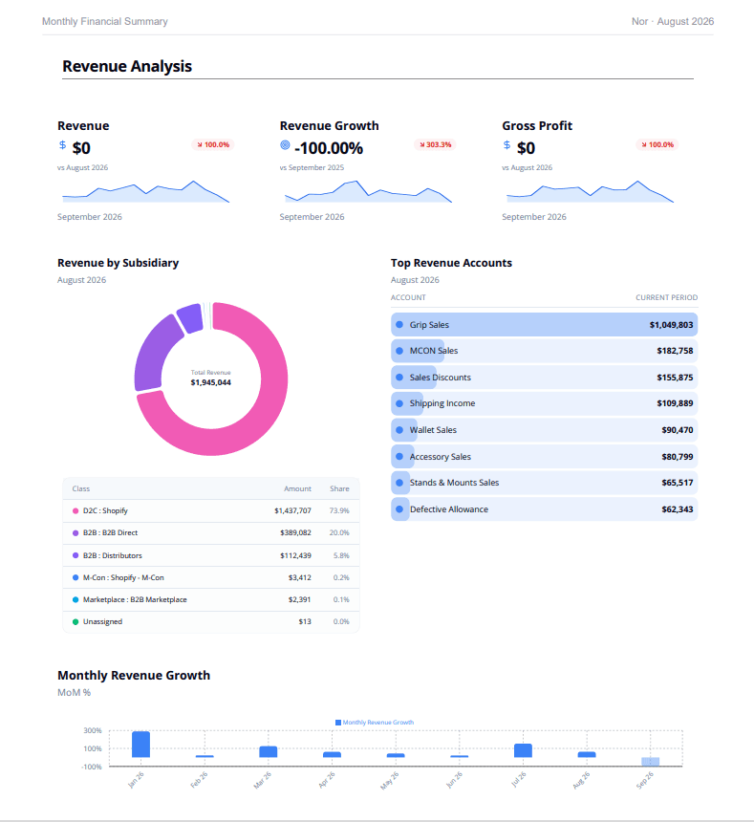The image size is (754, 822).
Task: Click Total Revenue $1,945,044 in donut center
Action: (x=210, y=378)
